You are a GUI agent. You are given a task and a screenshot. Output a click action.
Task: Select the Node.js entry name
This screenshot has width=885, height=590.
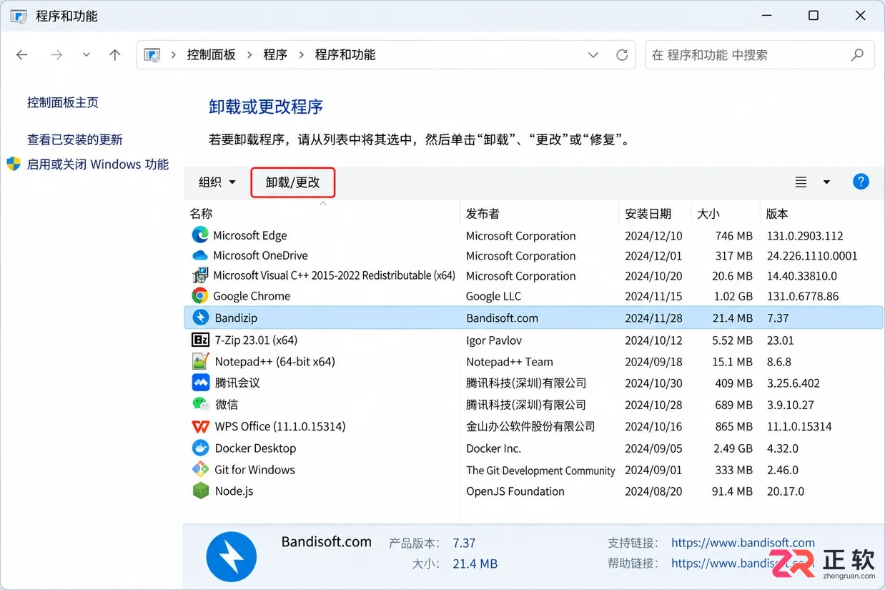click(234, 491)
